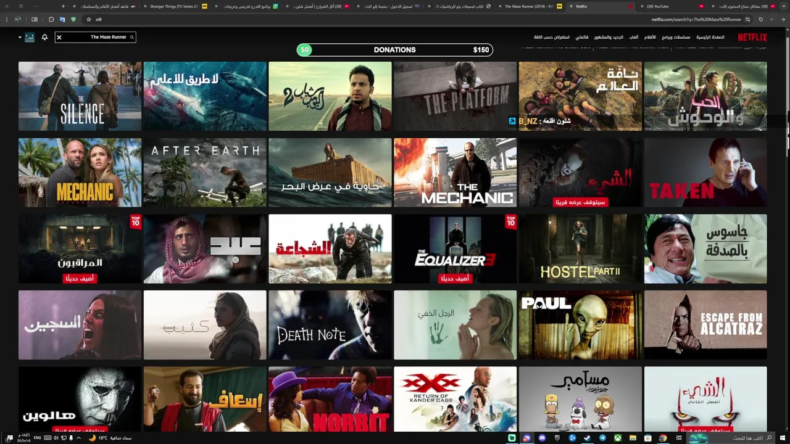Open Discord from the taskbar
This screenshot has height=444, width=790.
542,438
